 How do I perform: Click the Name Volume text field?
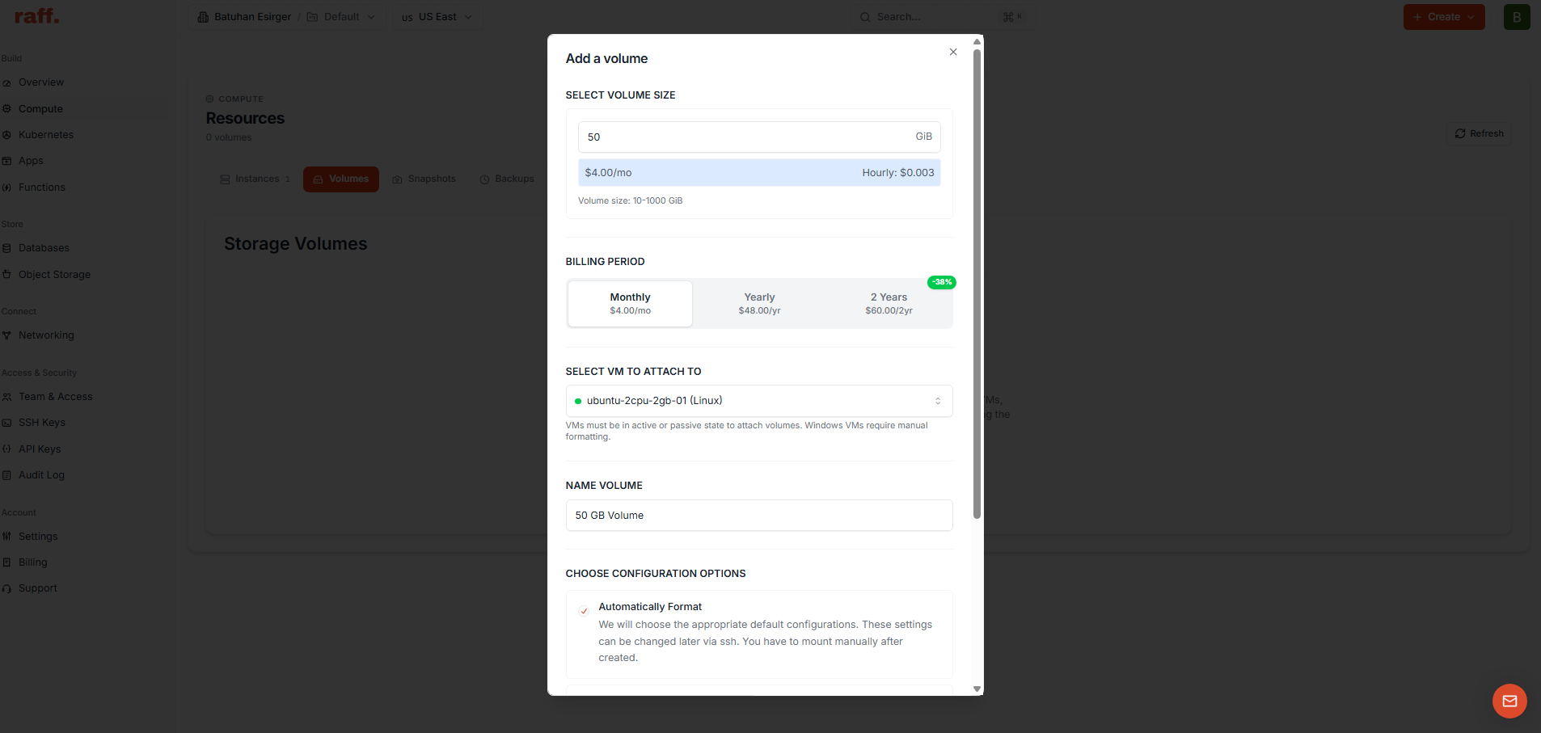click(759, 516)
